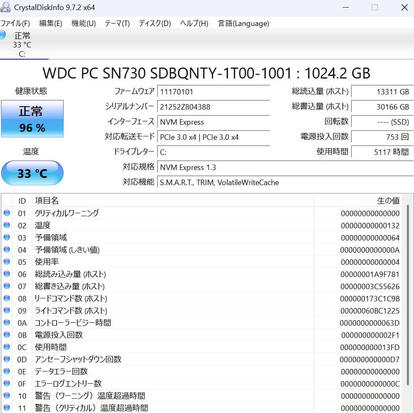
Task: Click the 正常 96% health status button
Action: click(32, 119)
